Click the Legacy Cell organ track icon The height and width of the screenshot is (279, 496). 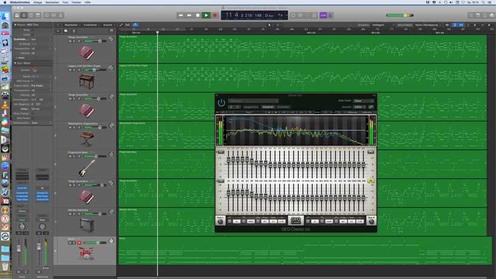[86, 82]
